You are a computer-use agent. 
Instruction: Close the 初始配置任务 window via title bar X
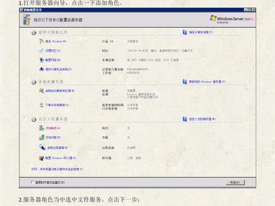coord(254,10)
